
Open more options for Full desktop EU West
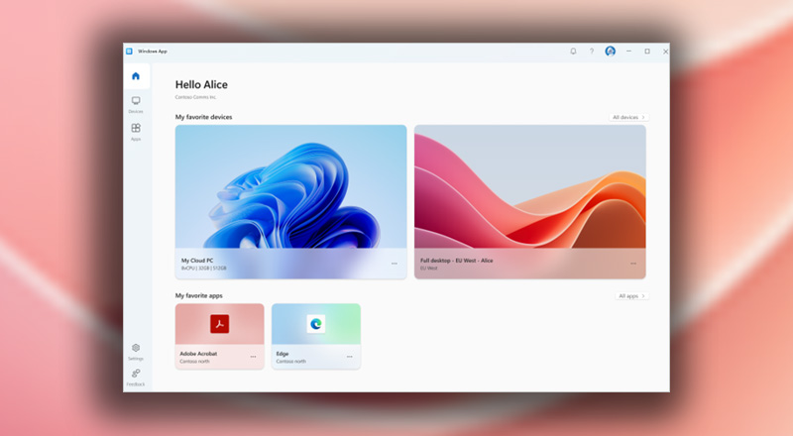click(x=633, y=264)
